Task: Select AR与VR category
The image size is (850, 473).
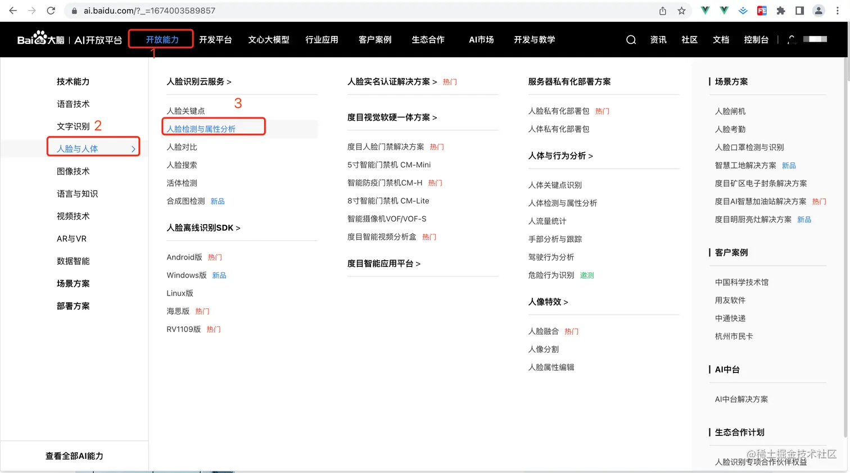Action: click(x=71, y=239)
